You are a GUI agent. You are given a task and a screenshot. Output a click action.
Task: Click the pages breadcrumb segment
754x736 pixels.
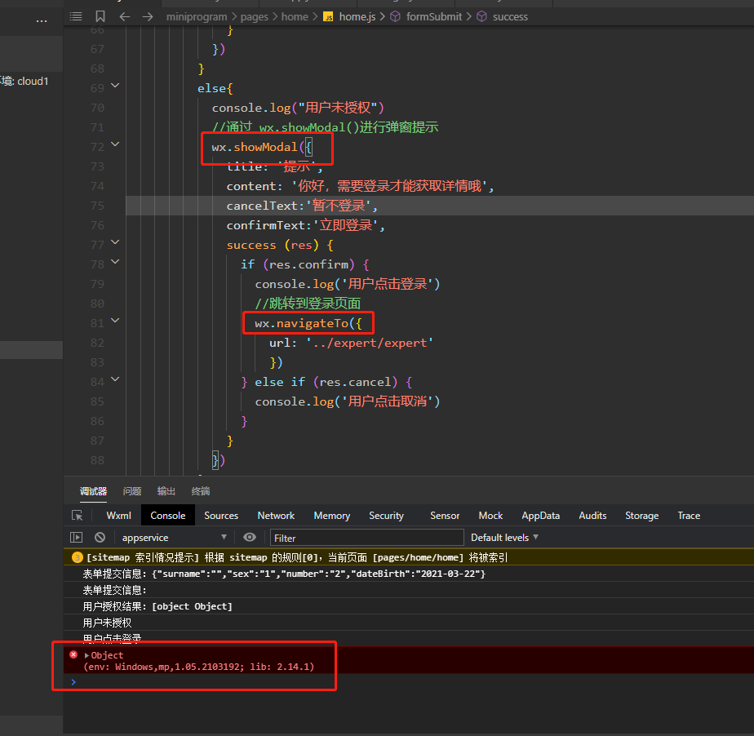point(254,17)
